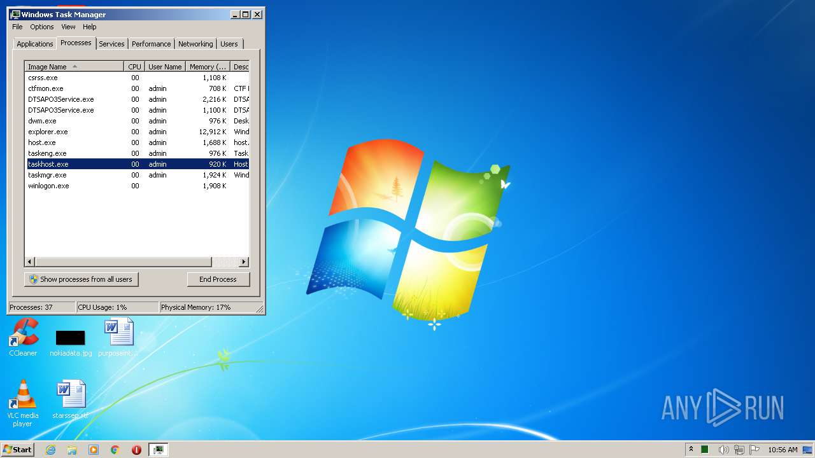
Task: Open nokiadata.jpg desktop file
Action: [71, 342]
